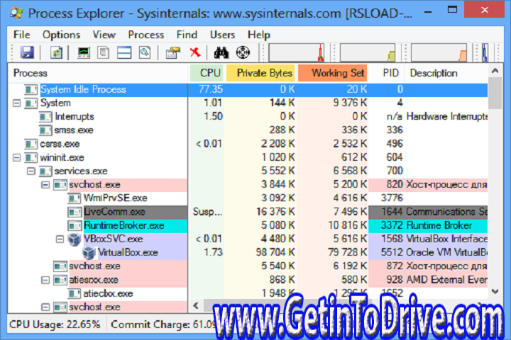This screenshot has width=511, height=340.
Task: Open the Find menu
Action: (x=187, y=35)
